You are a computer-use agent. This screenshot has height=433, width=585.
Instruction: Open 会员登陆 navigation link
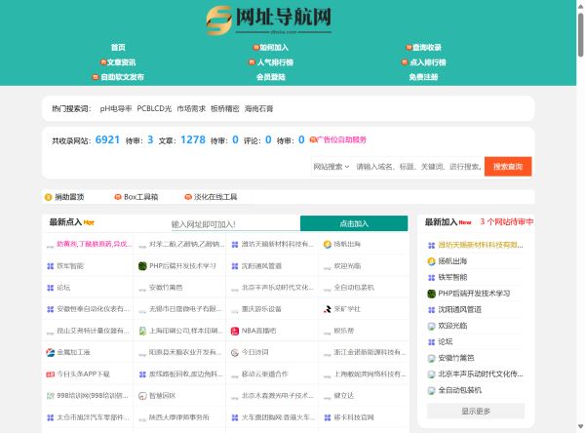click(x=271, y=77)
